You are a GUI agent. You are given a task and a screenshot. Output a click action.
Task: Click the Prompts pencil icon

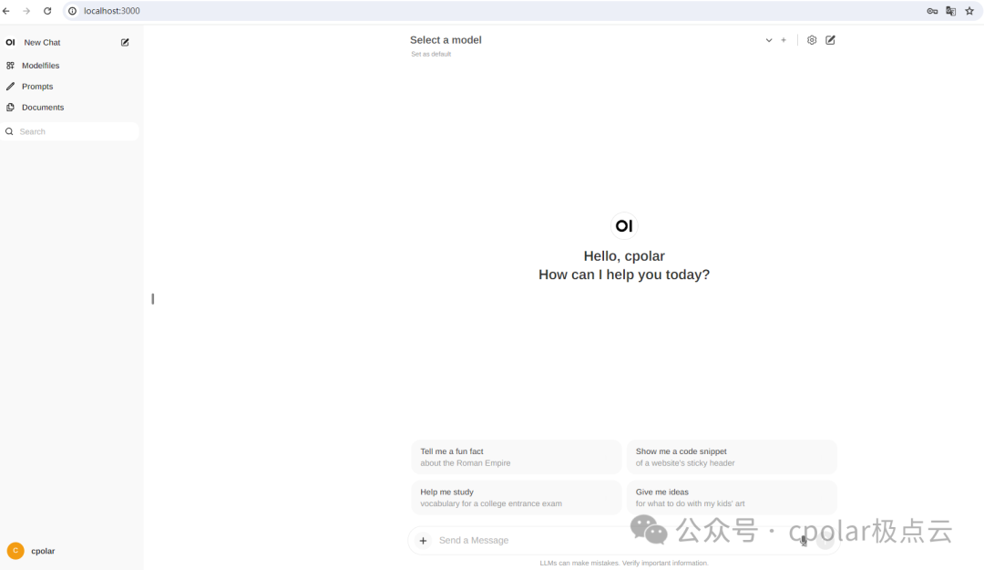point(10,86)
